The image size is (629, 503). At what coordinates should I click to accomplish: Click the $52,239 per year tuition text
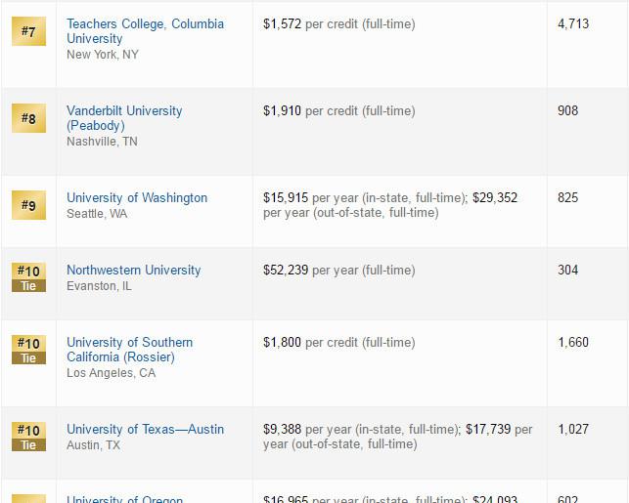[x=339, y=271]
